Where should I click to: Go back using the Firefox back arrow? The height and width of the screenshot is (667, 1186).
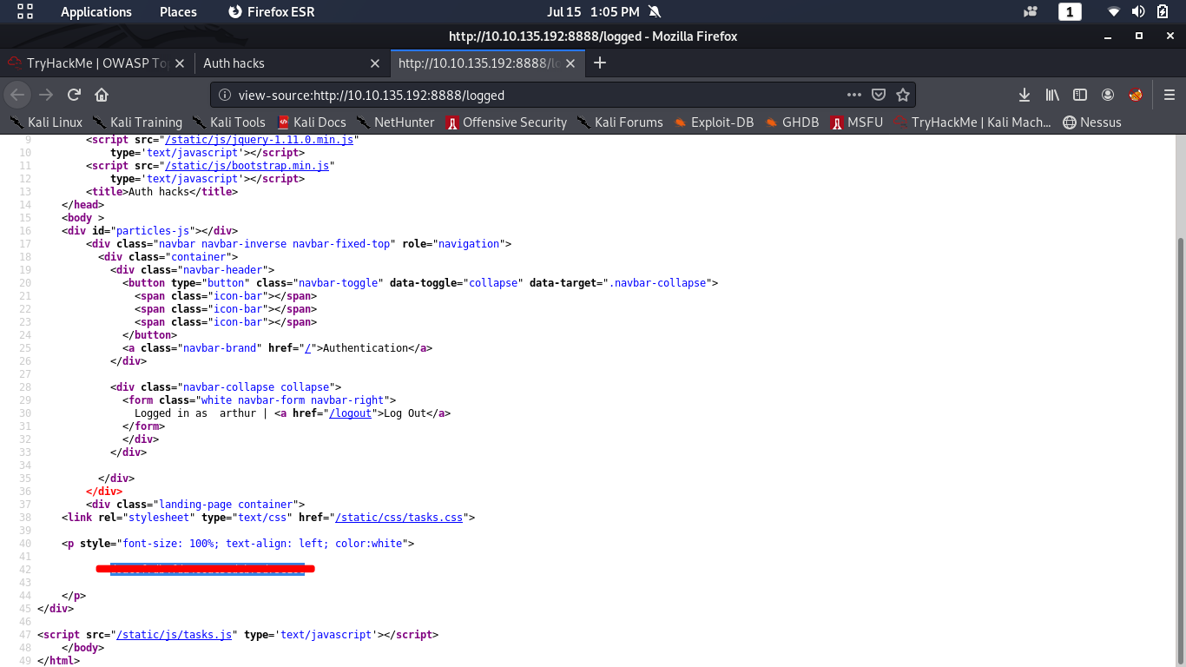(x=18, y=95)
